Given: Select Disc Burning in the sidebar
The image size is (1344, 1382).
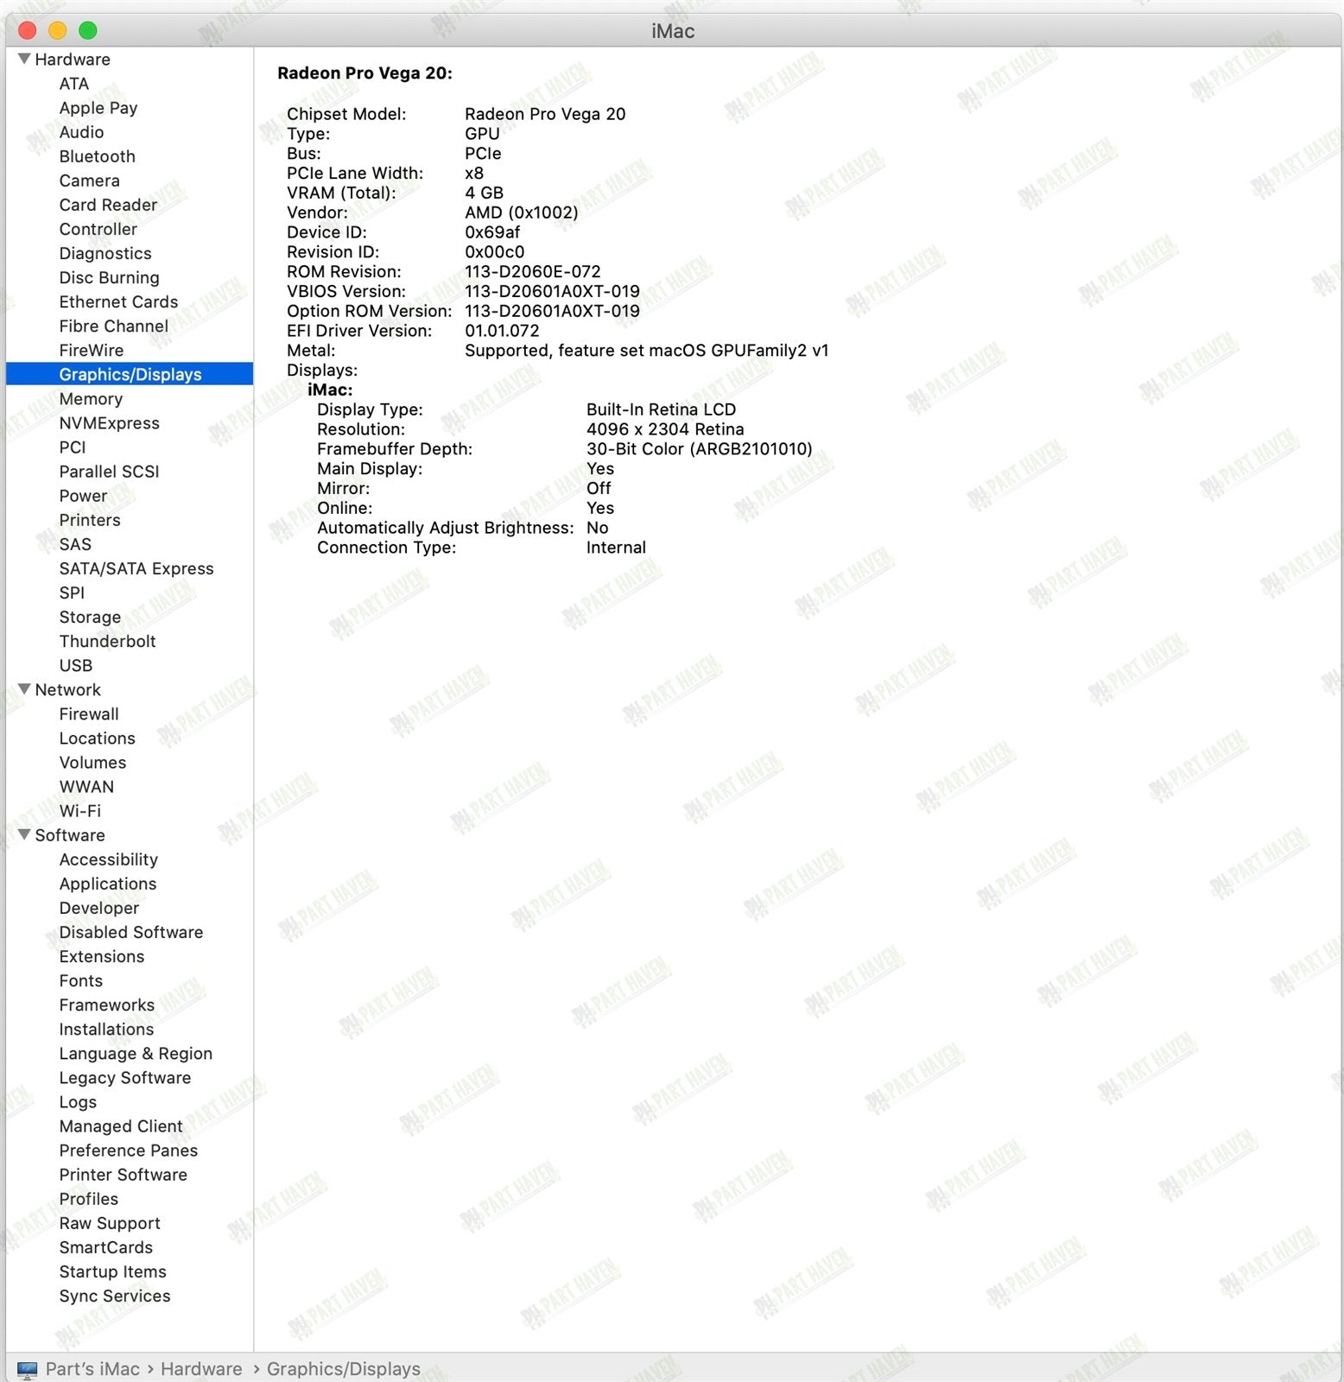Looking at the screenshot, I should (110, 277).
